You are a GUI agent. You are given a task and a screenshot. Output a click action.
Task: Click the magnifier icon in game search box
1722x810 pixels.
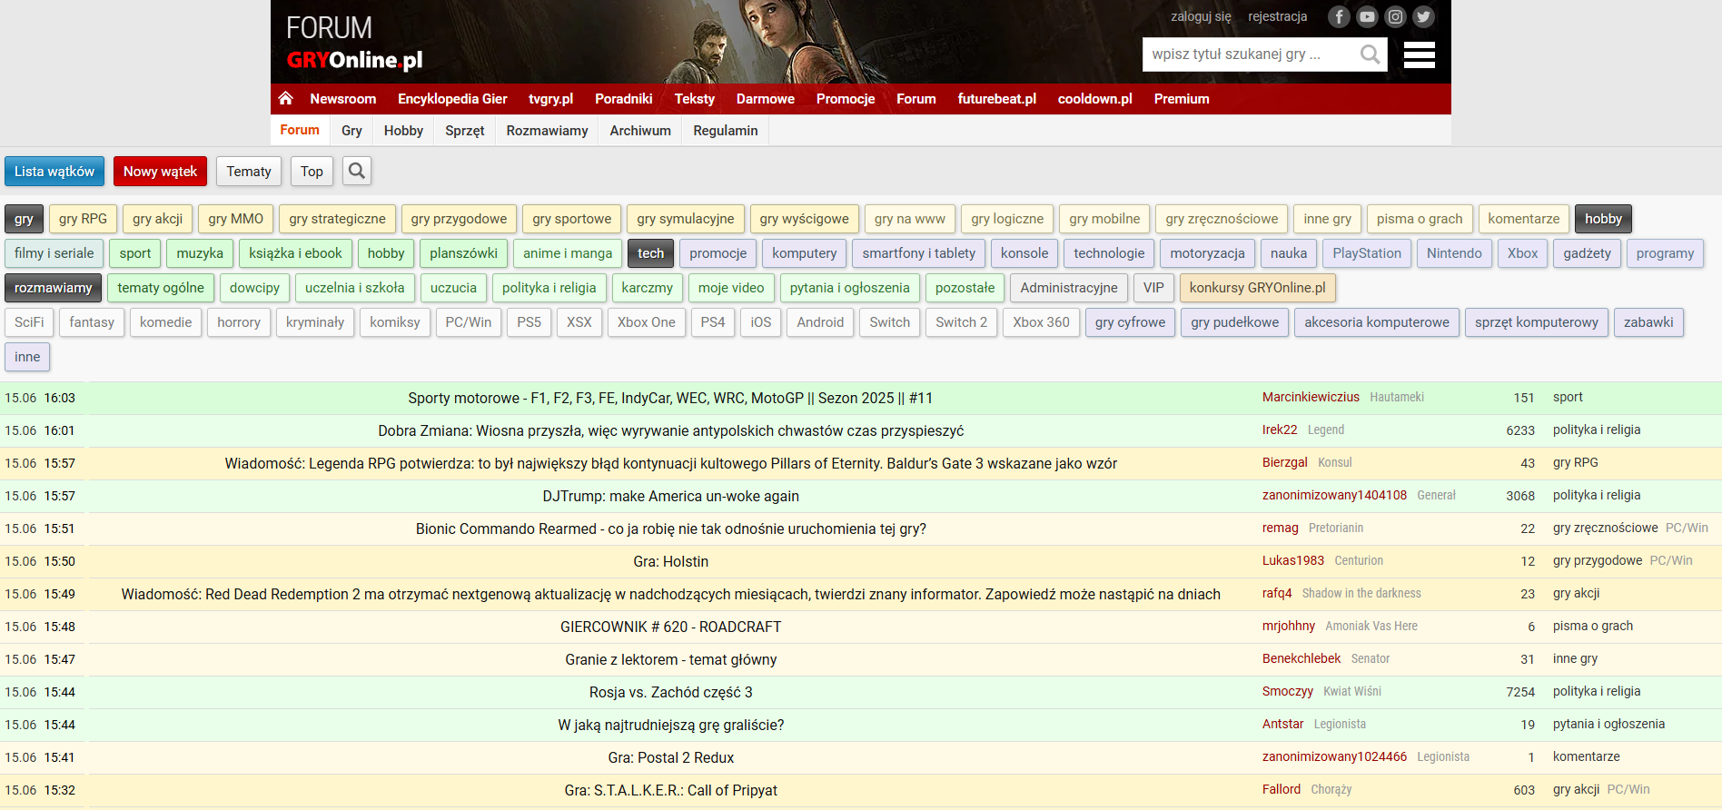(1370, 54)
